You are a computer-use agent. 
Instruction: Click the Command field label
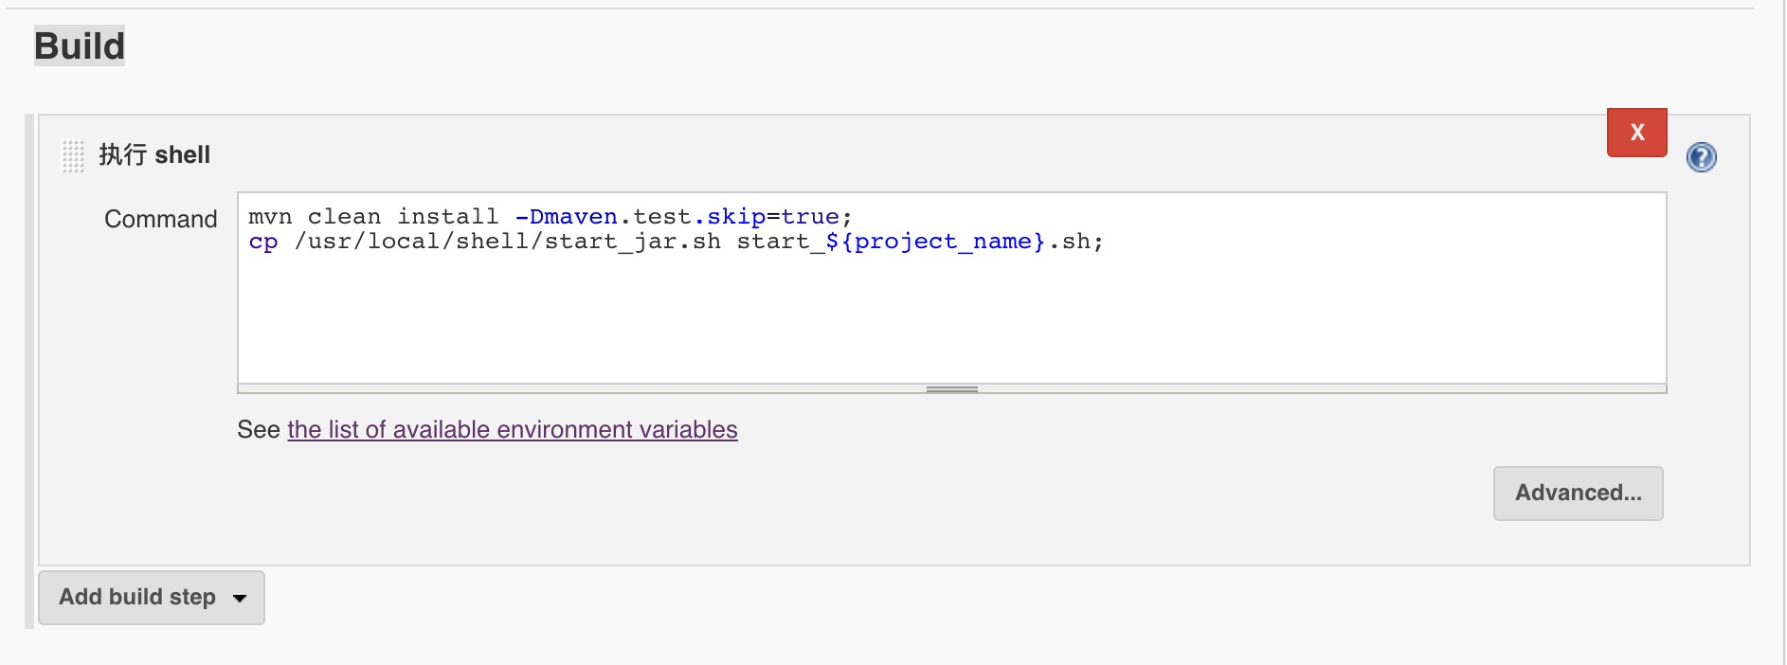pyautogui.click(x=161, y=219)
